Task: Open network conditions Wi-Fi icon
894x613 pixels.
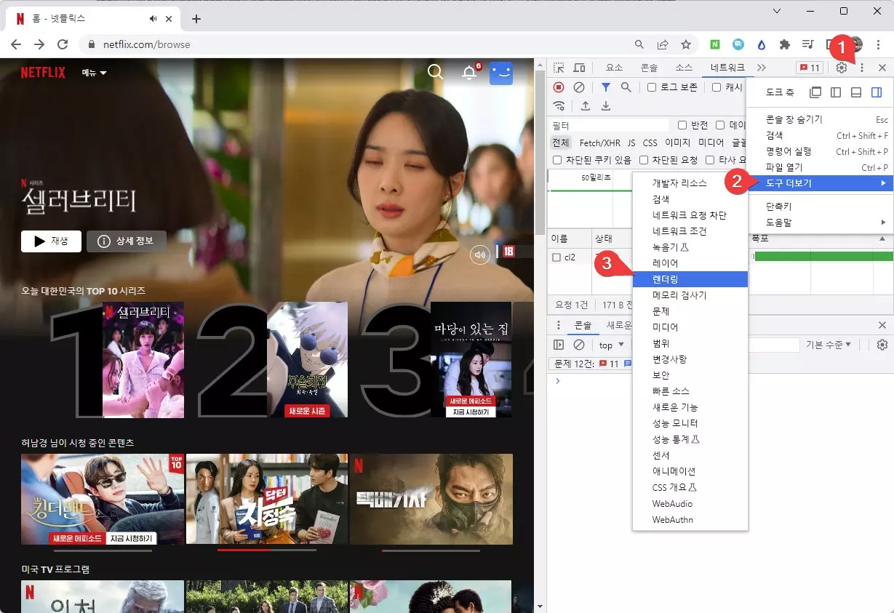Action: pyautogui.click(x=559, y=106)
